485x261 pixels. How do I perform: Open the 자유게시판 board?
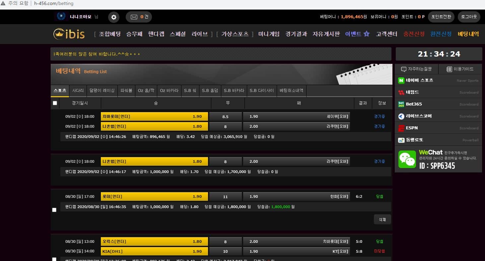point(326,34)
